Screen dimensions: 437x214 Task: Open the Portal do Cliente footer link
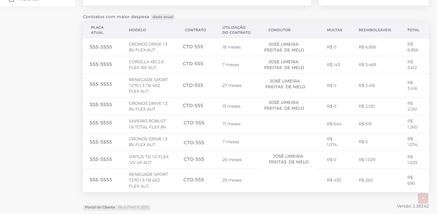point(100,207)
